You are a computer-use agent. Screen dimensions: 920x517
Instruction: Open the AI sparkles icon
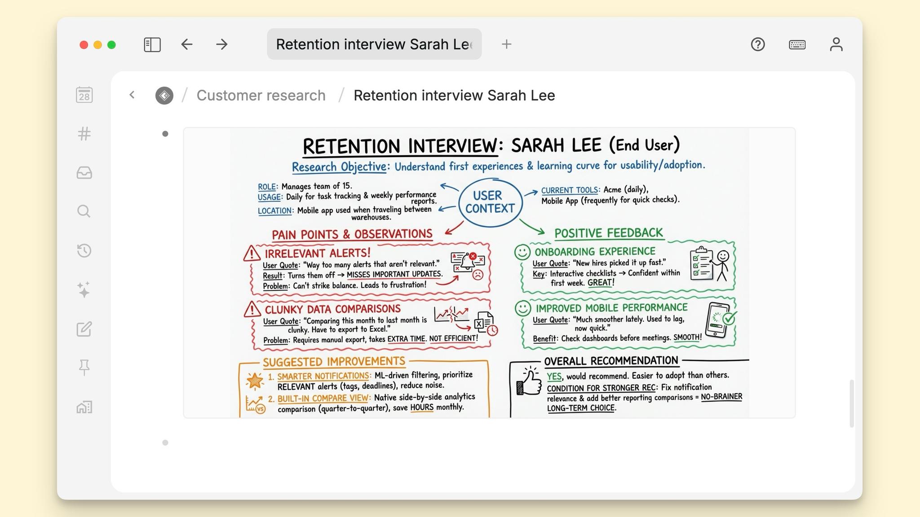pos(84,289)
